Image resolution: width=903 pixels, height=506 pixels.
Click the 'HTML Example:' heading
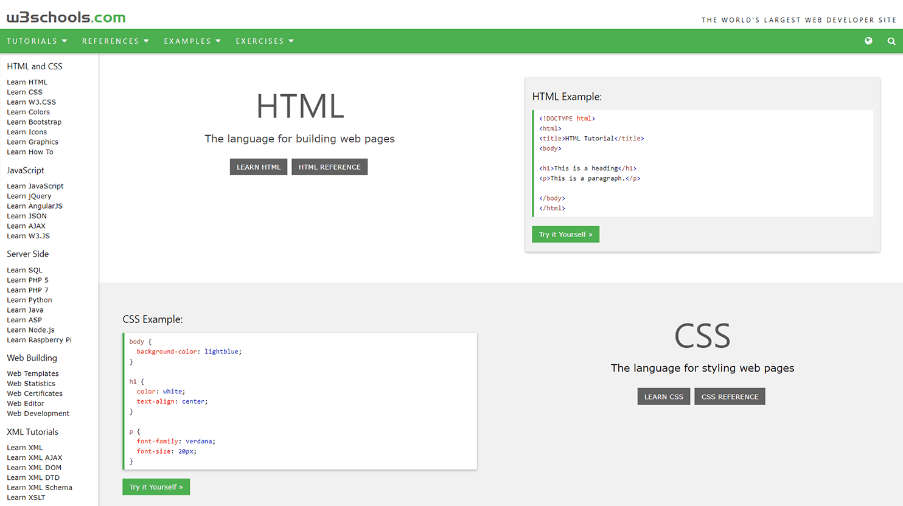(567, 97)
